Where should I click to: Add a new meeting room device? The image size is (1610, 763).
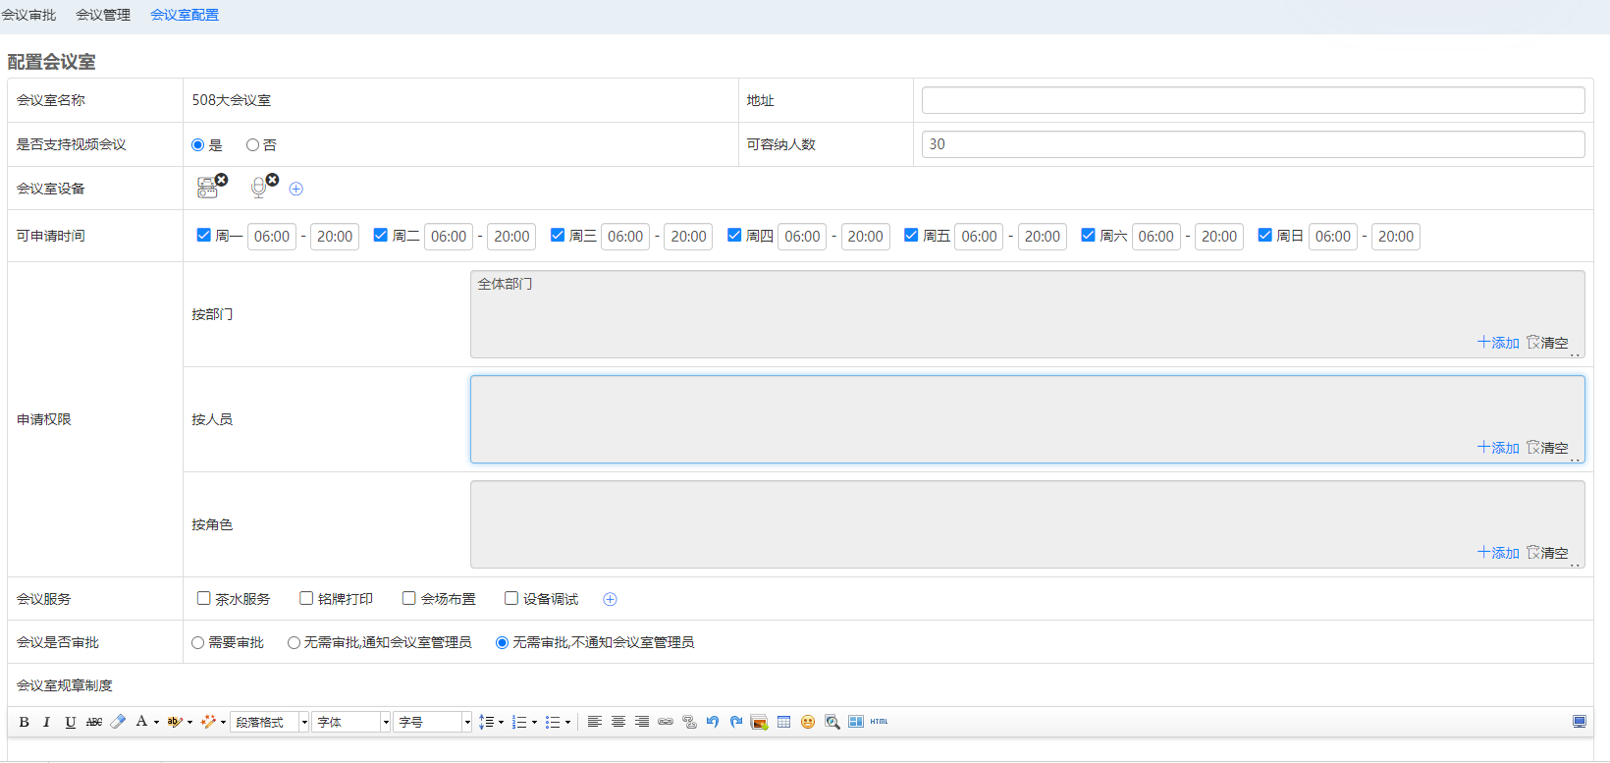(x=296, y=189)
